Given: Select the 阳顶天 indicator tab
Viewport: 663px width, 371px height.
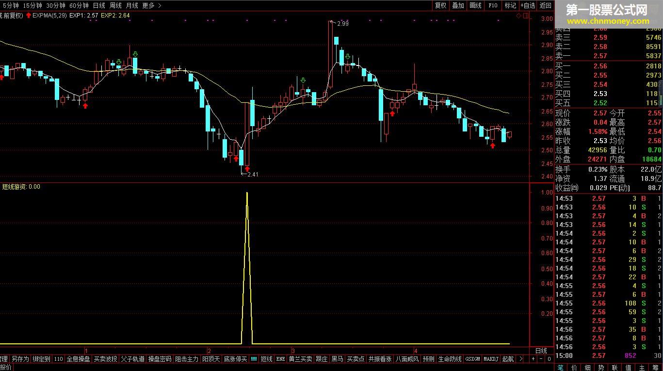Looking at the screenshot, I should (211, 359).
